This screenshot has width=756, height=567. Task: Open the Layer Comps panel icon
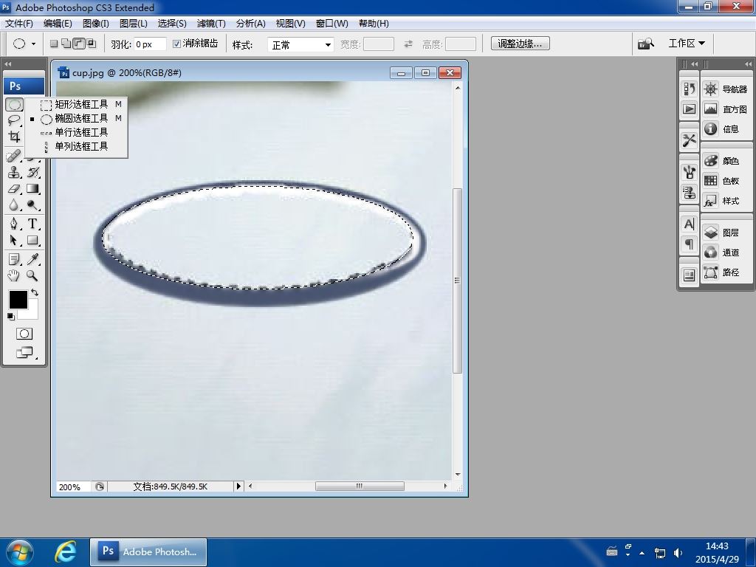point(690,275)
